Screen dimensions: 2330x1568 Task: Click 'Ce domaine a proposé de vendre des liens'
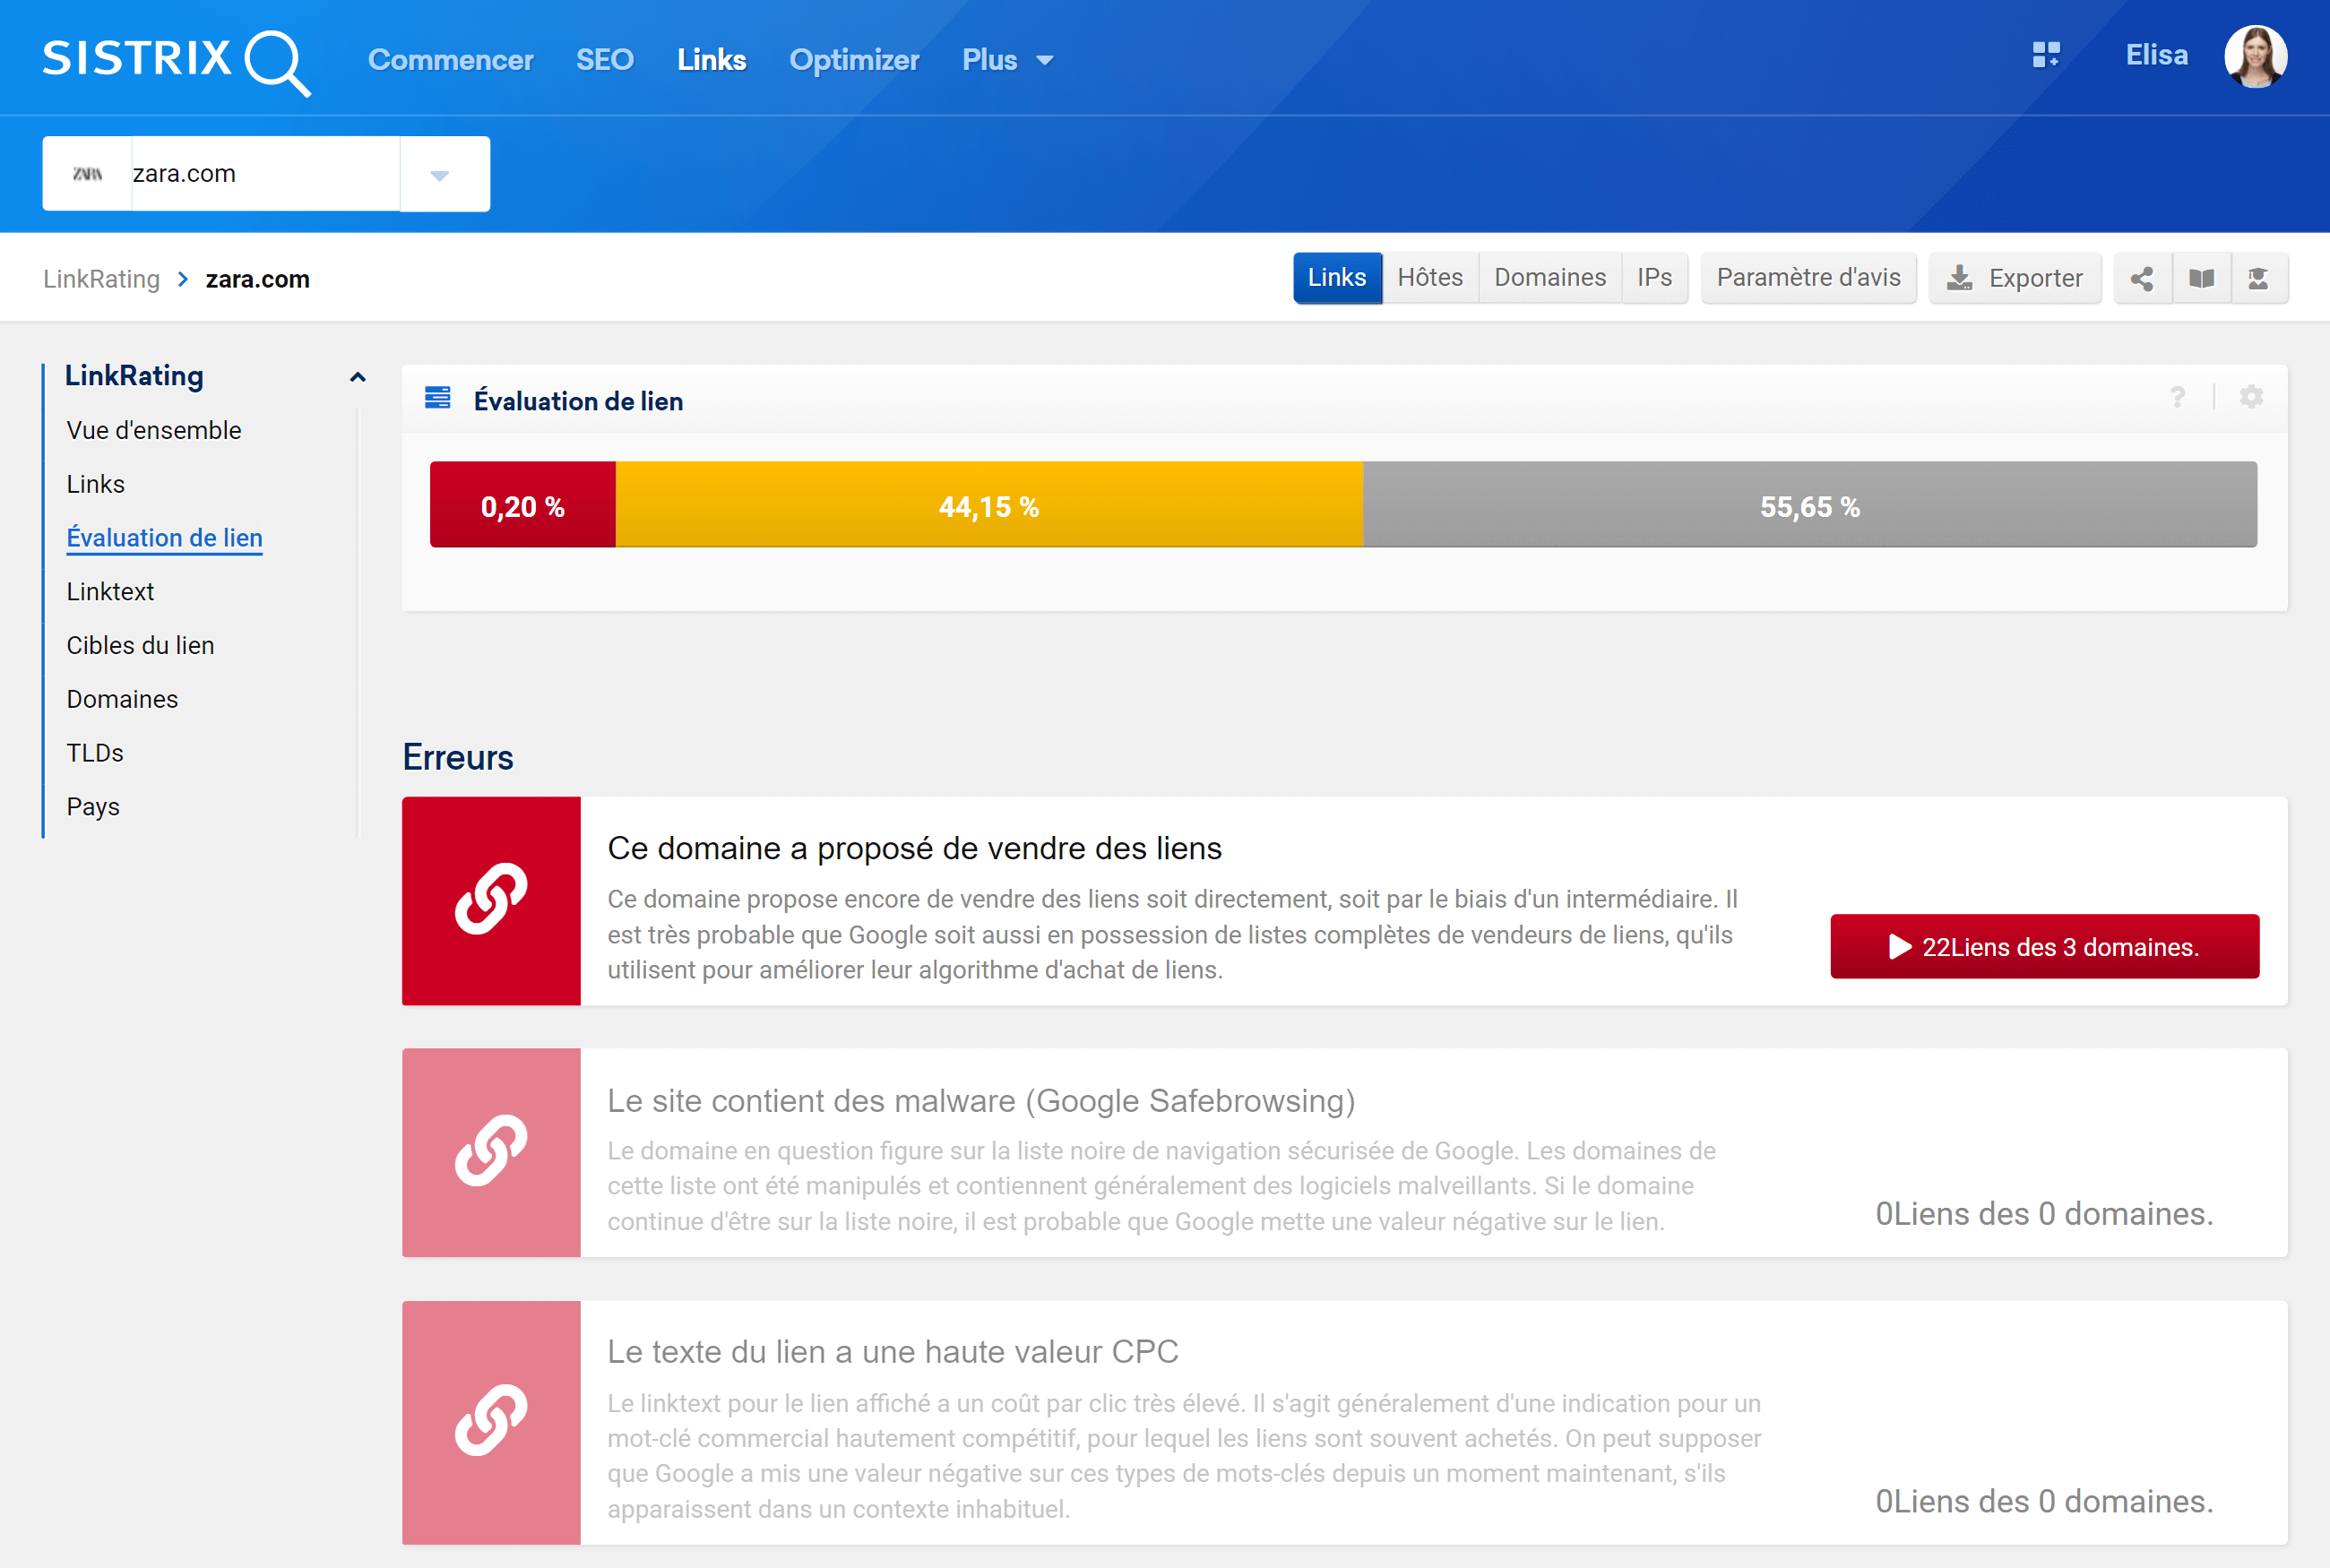(x=914, y=848)
